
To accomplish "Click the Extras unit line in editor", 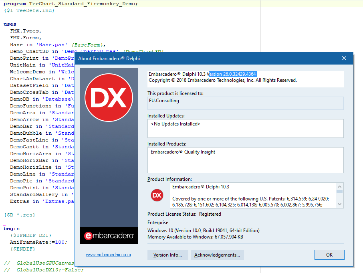I will point(42,201).
